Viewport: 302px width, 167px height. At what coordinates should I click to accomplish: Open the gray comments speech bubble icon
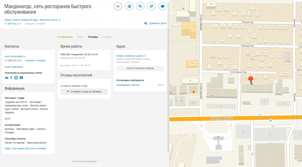(x=118, y=6)
